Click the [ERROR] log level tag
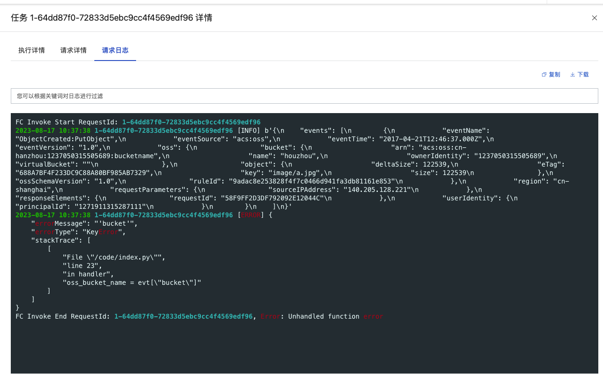The width and height of the screenshot is (603, 374). pos(251,215)
